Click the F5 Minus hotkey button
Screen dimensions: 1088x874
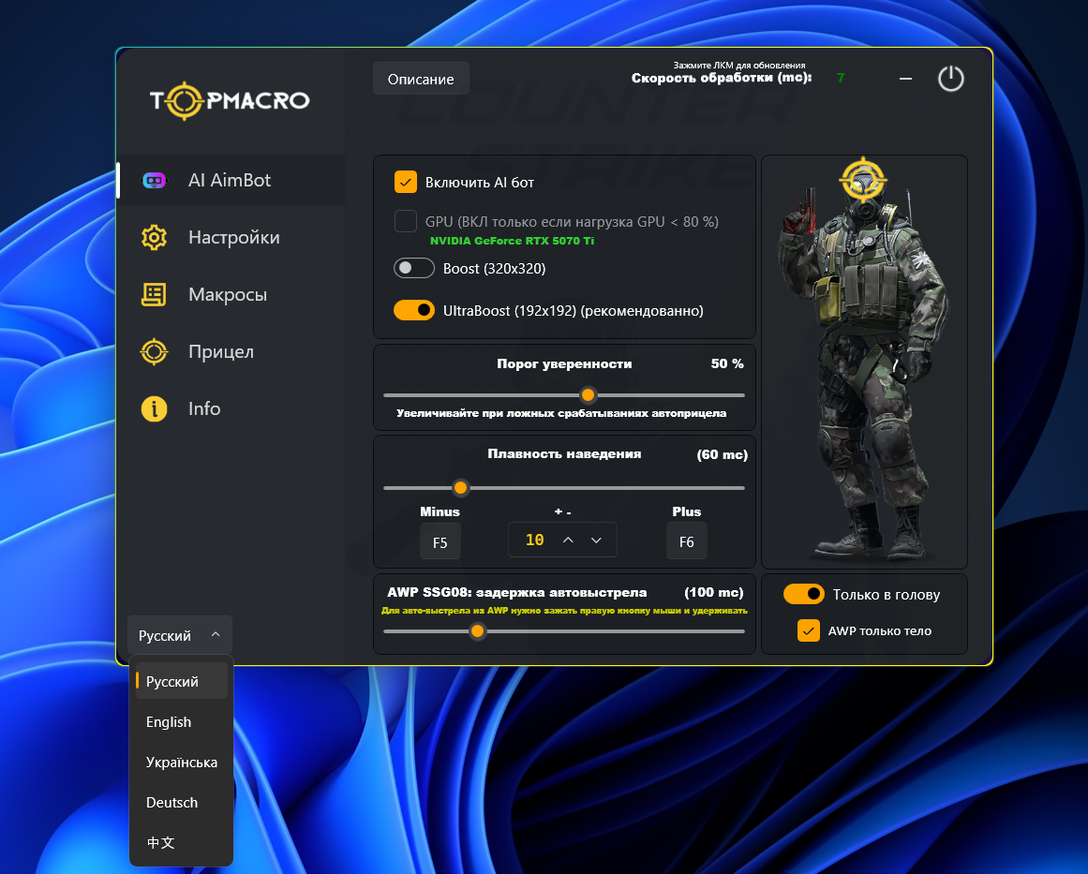(x=440, y=542)
